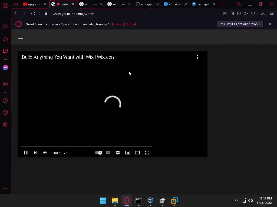Image resolution: width=277 pixels, height=207 pixels.
Task: View site security lock icon
Action: coord(46,13)
